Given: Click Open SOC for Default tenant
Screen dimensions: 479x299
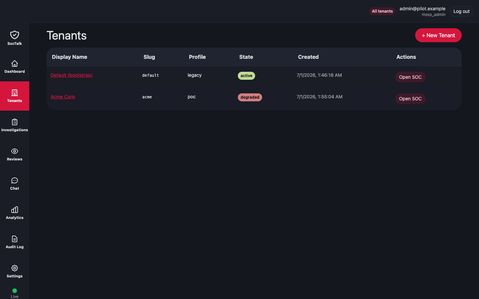Looking at the screenshot, I should pos(410,77).
